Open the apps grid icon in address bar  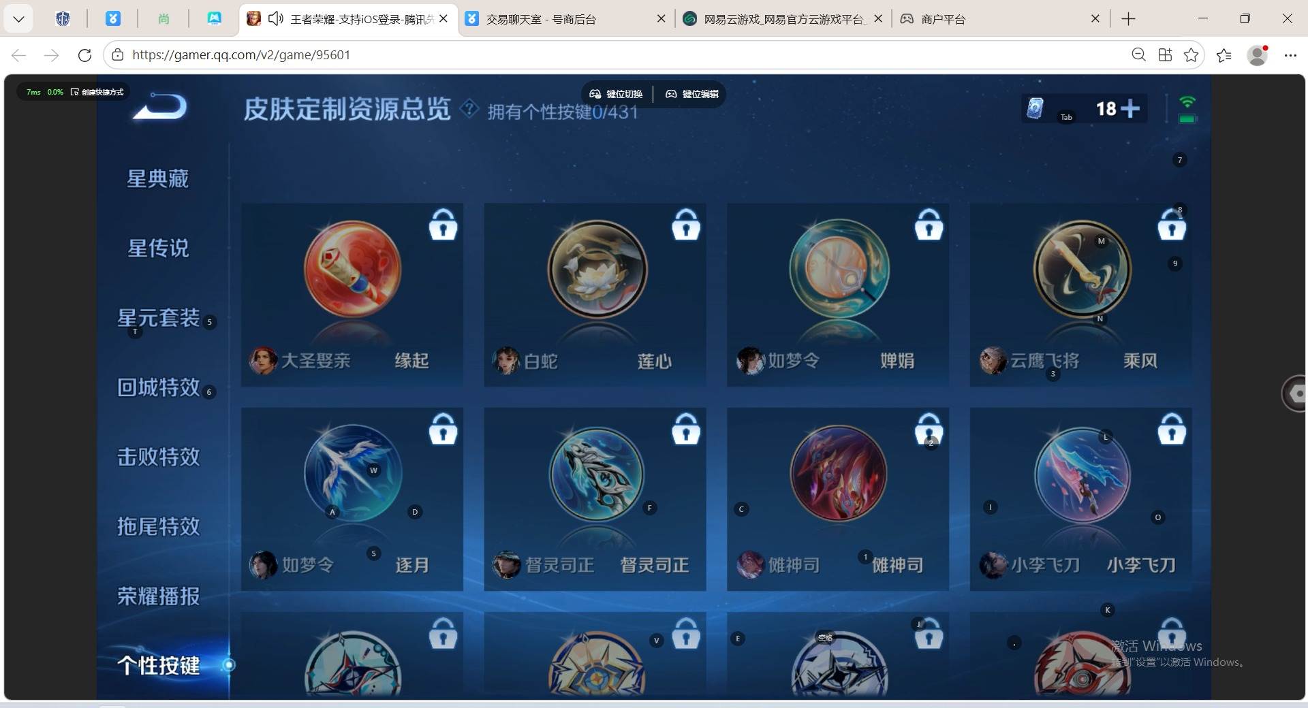click(1165, 55)
